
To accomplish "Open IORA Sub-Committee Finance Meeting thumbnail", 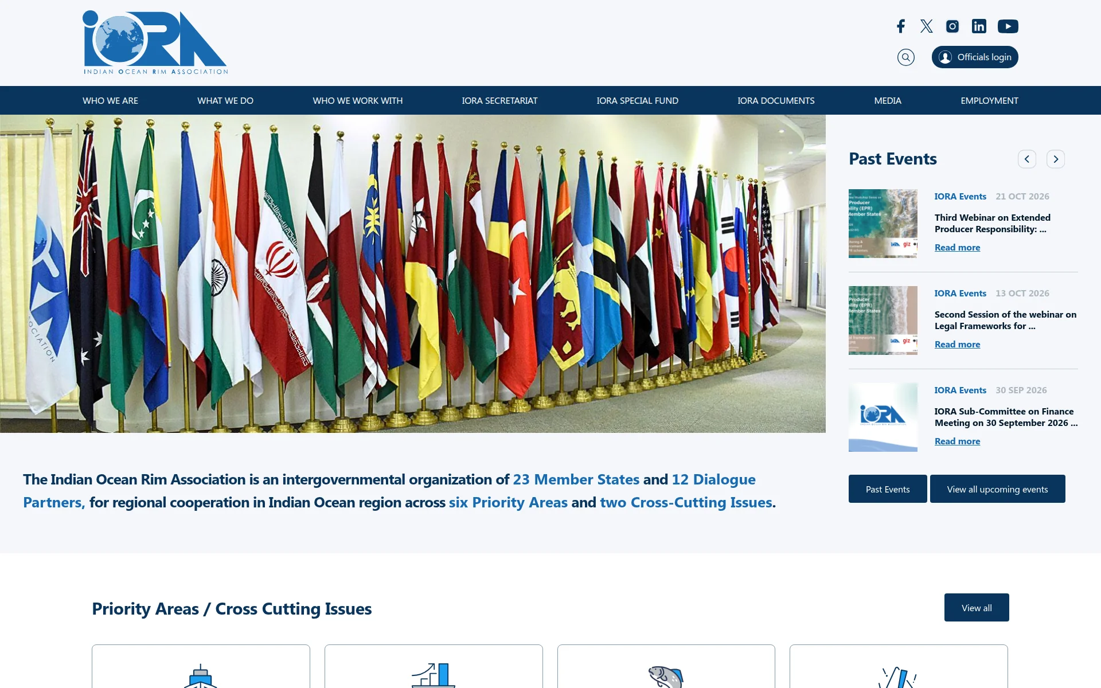I will coord(883,417).
